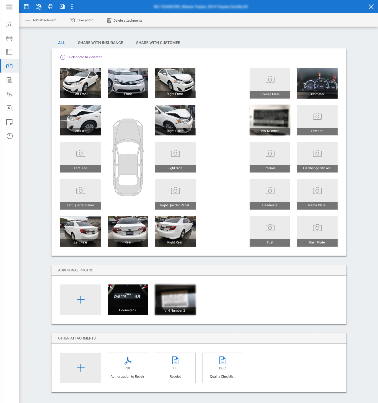The image size is (378, 403).
Task: Click the info icon beside photo hint
Action: coord(63,57)
